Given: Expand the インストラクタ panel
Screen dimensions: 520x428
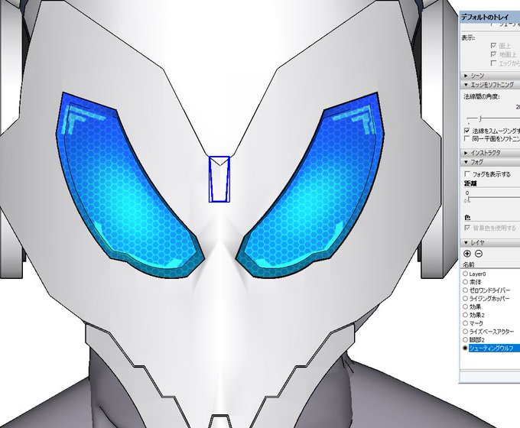Looking at the screenshot, I should click(x=490, y=153).
